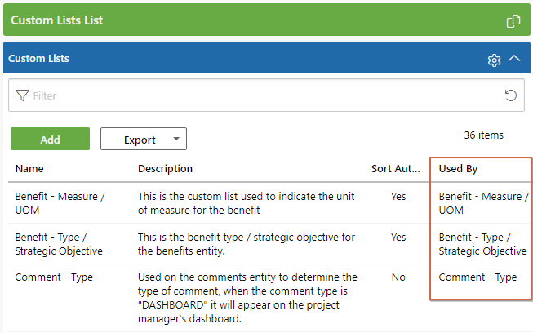Select the Benefit - Type / Strategic Objective name
This screenshot has height=333, width=533.
pyautogui.click(x=59, y=244)
